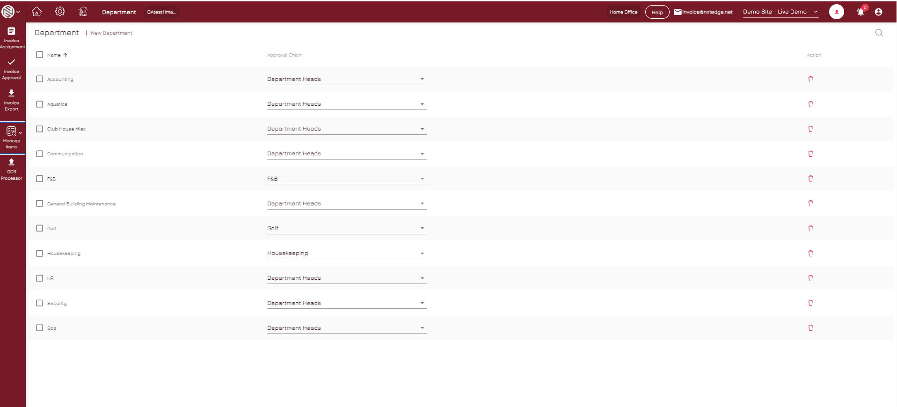Delete the Spa department
Image resolution: width=897 pixels, height=407 pixels.
(x=810, y=327)
